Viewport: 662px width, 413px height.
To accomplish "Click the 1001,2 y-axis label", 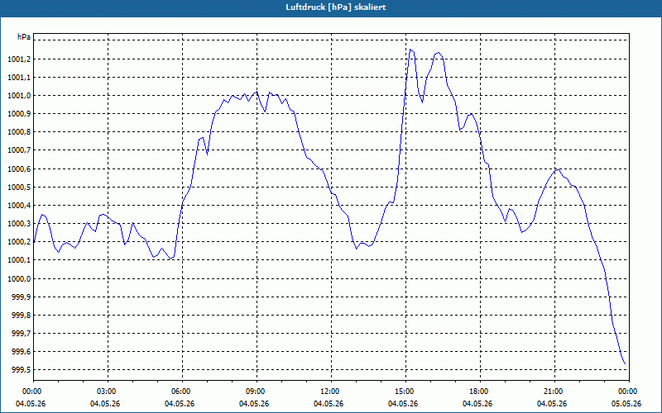I will click(19, 59).
